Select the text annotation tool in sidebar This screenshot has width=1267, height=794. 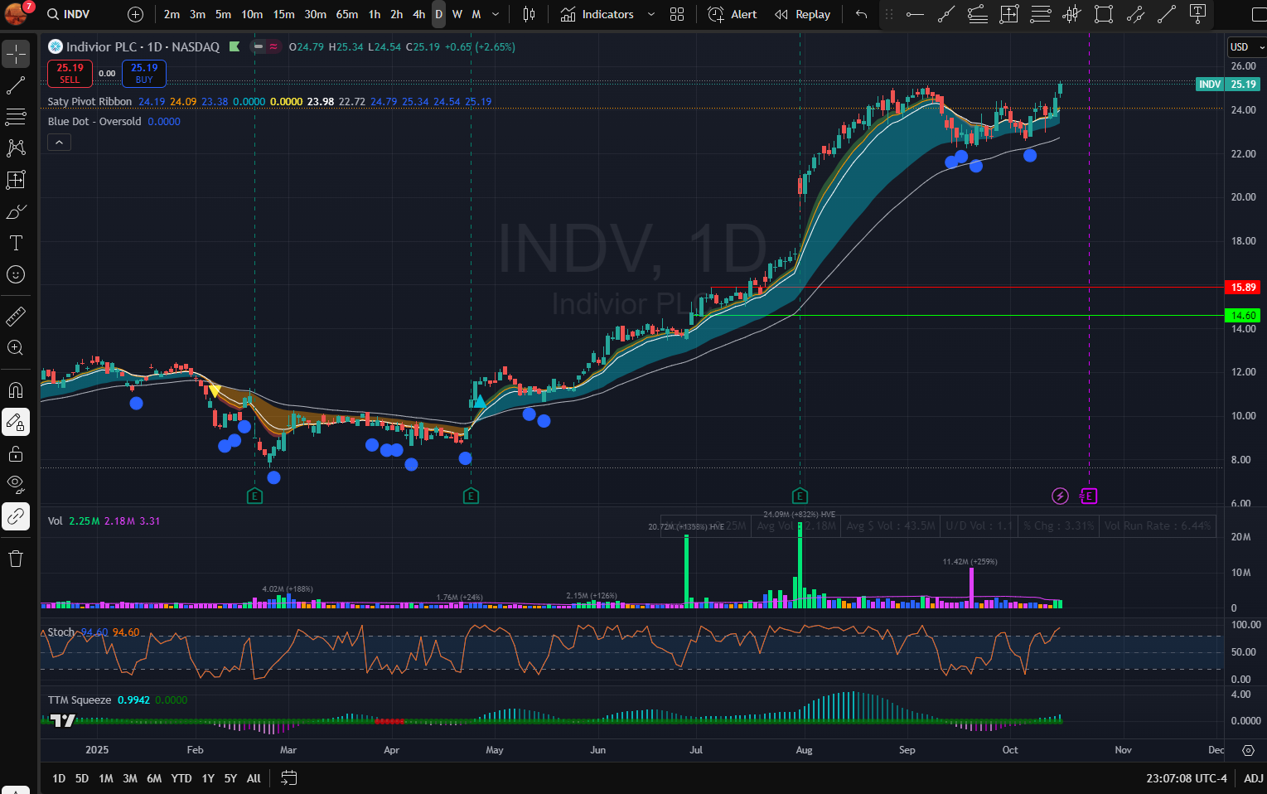coord(16,243)
